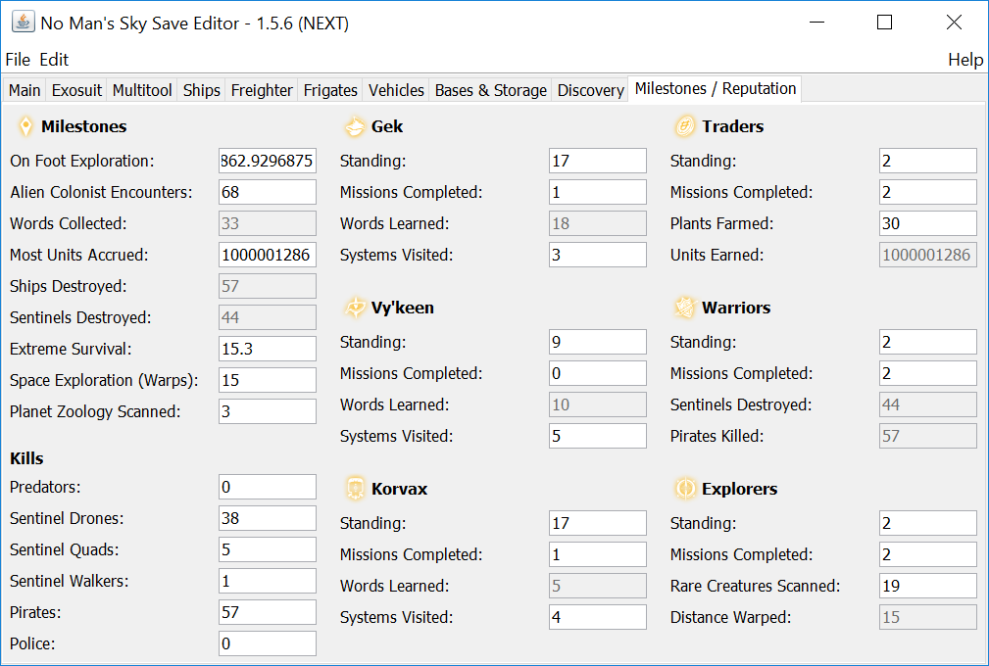The image size is (989, 666).
Task: Click the On Foot Exploration value field
Action: tap(268, 161)
